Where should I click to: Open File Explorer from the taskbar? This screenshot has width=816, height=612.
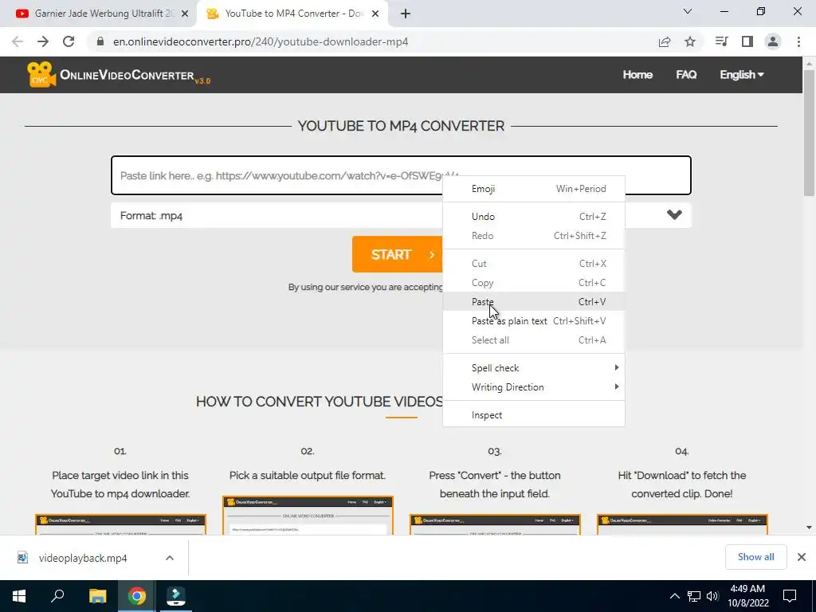point(97,596)
